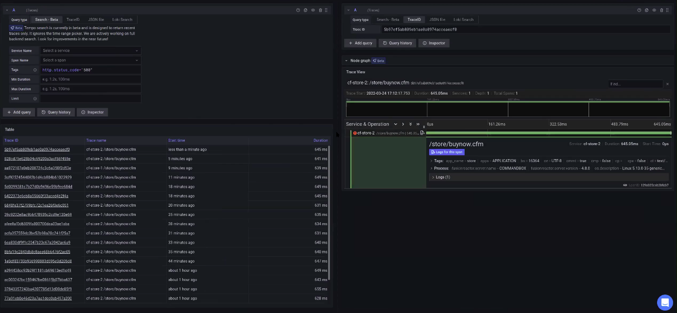Image resolution: width=677 pixels, height=313 pixels.
Task: Click the Find search box in Trace View
Action: click(635, 84)
